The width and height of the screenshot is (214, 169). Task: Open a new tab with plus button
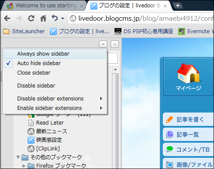coord(178,6)
